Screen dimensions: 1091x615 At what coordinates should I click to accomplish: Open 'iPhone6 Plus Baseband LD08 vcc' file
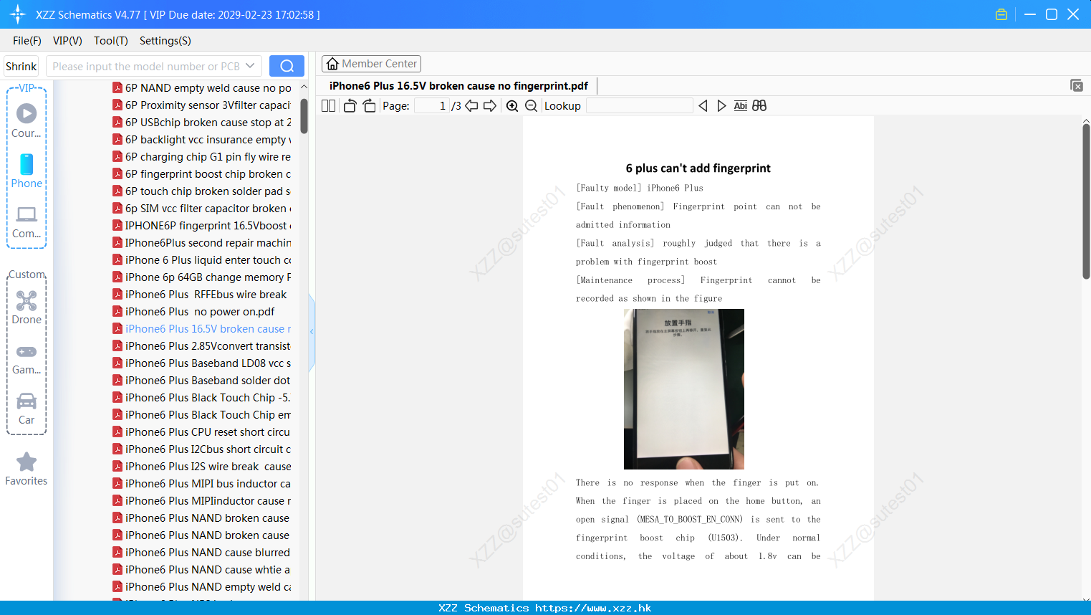point(202,363)
